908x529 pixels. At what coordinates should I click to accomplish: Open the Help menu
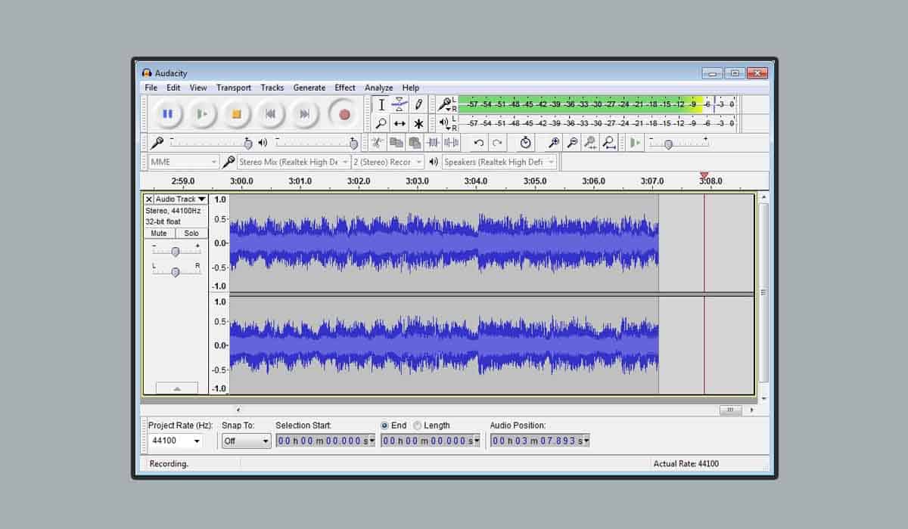(x=411, y=88)
